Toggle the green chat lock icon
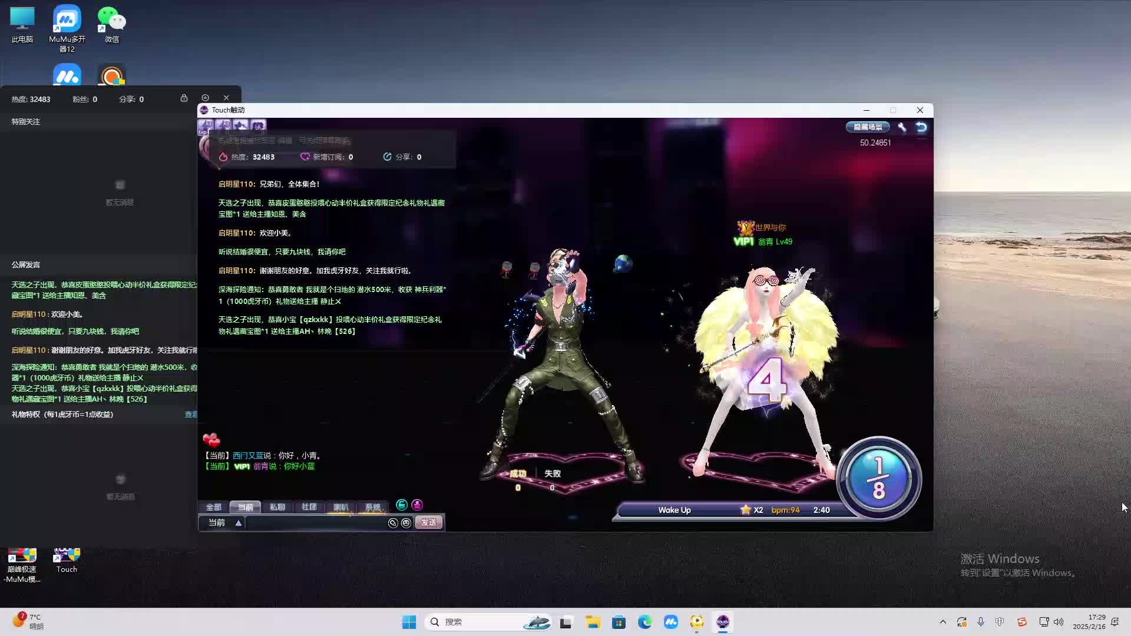Image resolution: width=1131 pixels, height=636 pixels. pos(402,505)
